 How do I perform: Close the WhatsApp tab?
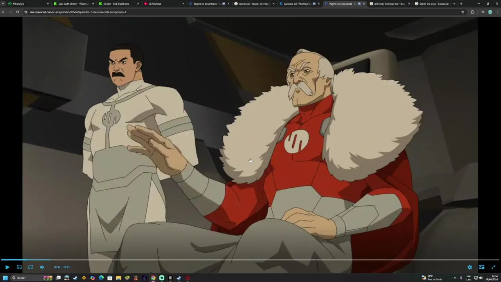coord(48,4)
